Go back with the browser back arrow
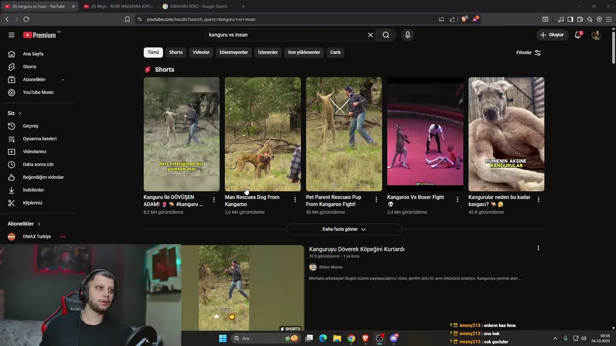Viewport: 616px width, 346px height. pyautogui.click(x=7, y=19)
